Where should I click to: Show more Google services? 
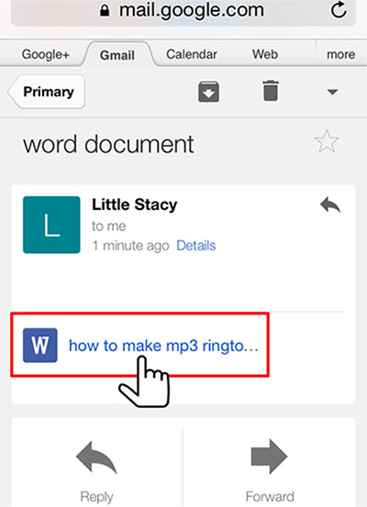pyautogui.click(x=340, y=54)
